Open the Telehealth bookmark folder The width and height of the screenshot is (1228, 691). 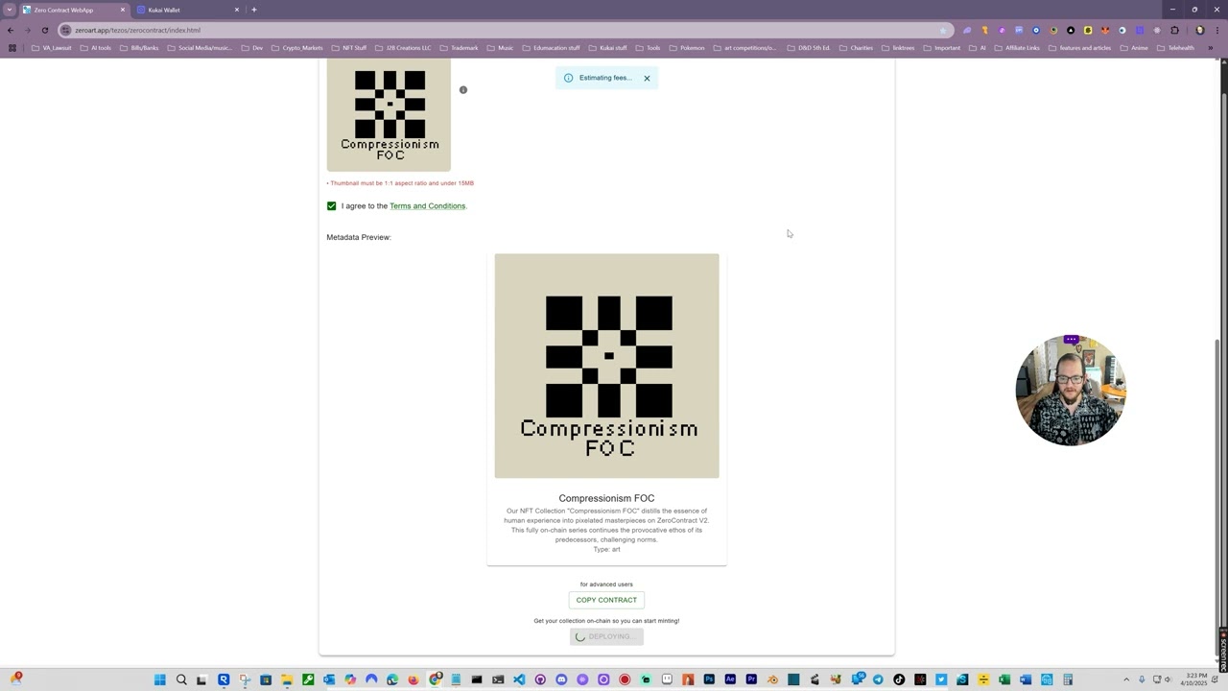(x=1175, y=48)
